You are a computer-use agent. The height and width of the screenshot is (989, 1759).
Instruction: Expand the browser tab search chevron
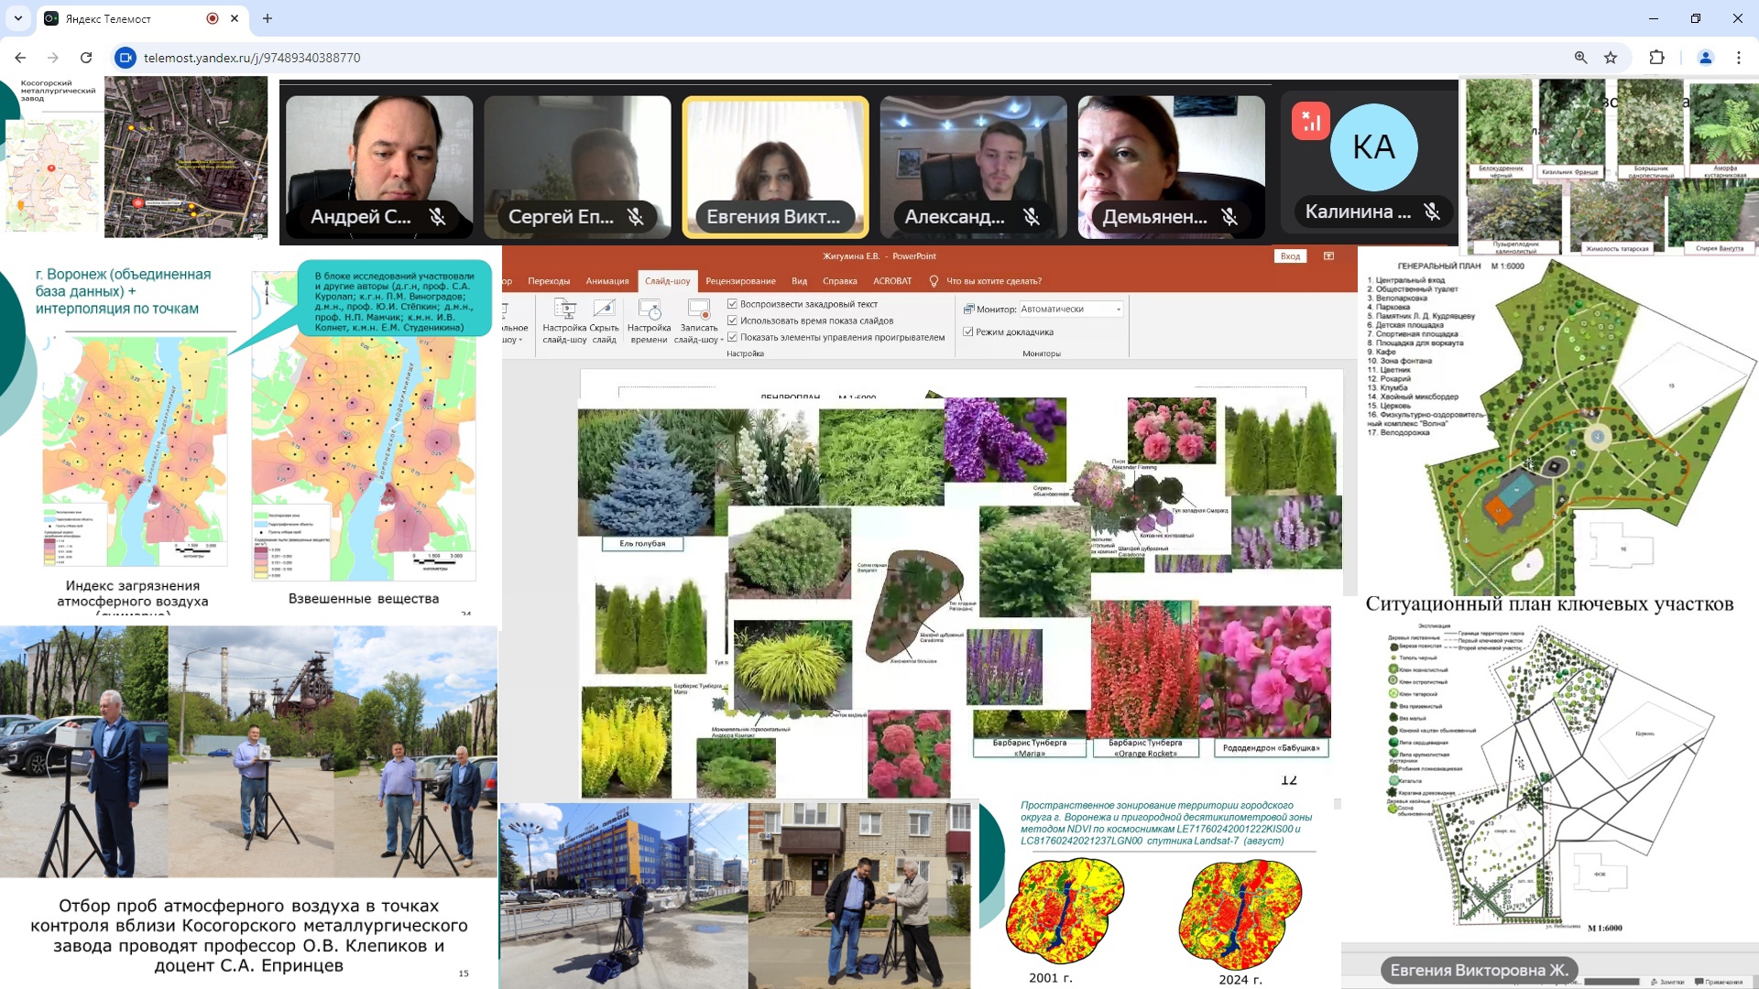click(18, 18)
